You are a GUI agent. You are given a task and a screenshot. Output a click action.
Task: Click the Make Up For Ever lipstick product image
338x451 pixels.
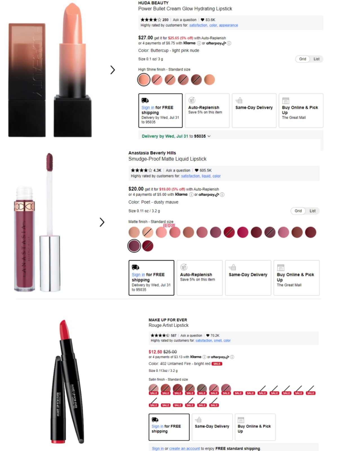point(68,382)
